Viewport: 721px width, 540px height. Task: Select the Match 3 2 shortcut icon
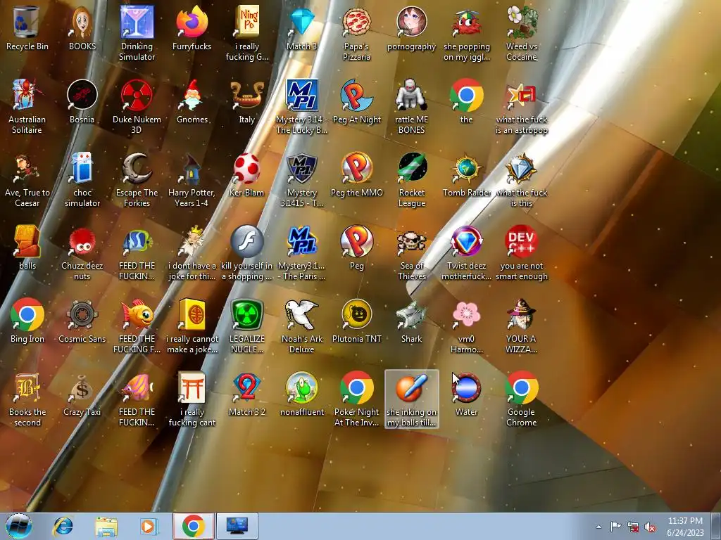click(247, 388)
